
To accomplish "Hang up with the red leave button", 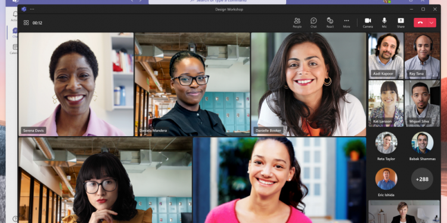I will (421, 23).
